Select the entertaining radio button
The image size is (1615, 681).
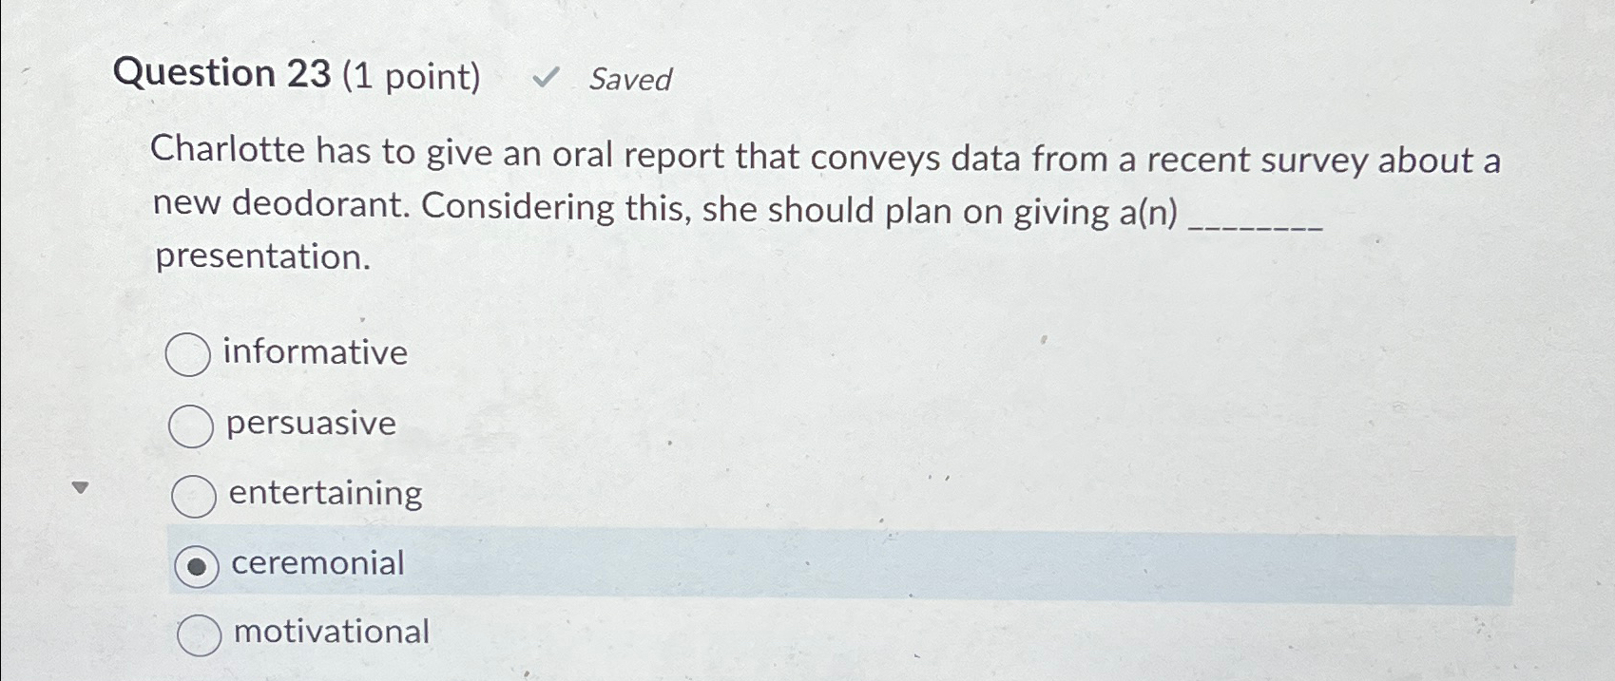[197, 496]
